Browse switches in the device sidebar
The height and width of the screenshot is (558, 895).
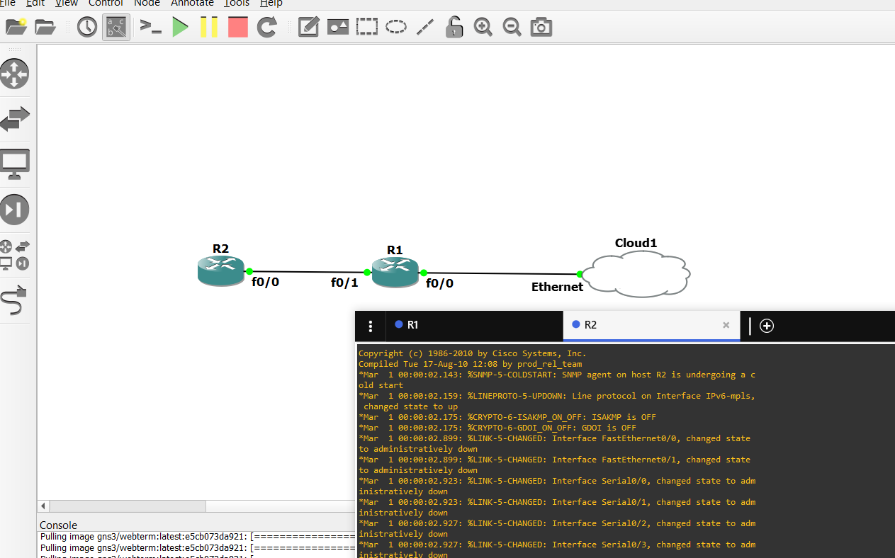click(14, 118)
